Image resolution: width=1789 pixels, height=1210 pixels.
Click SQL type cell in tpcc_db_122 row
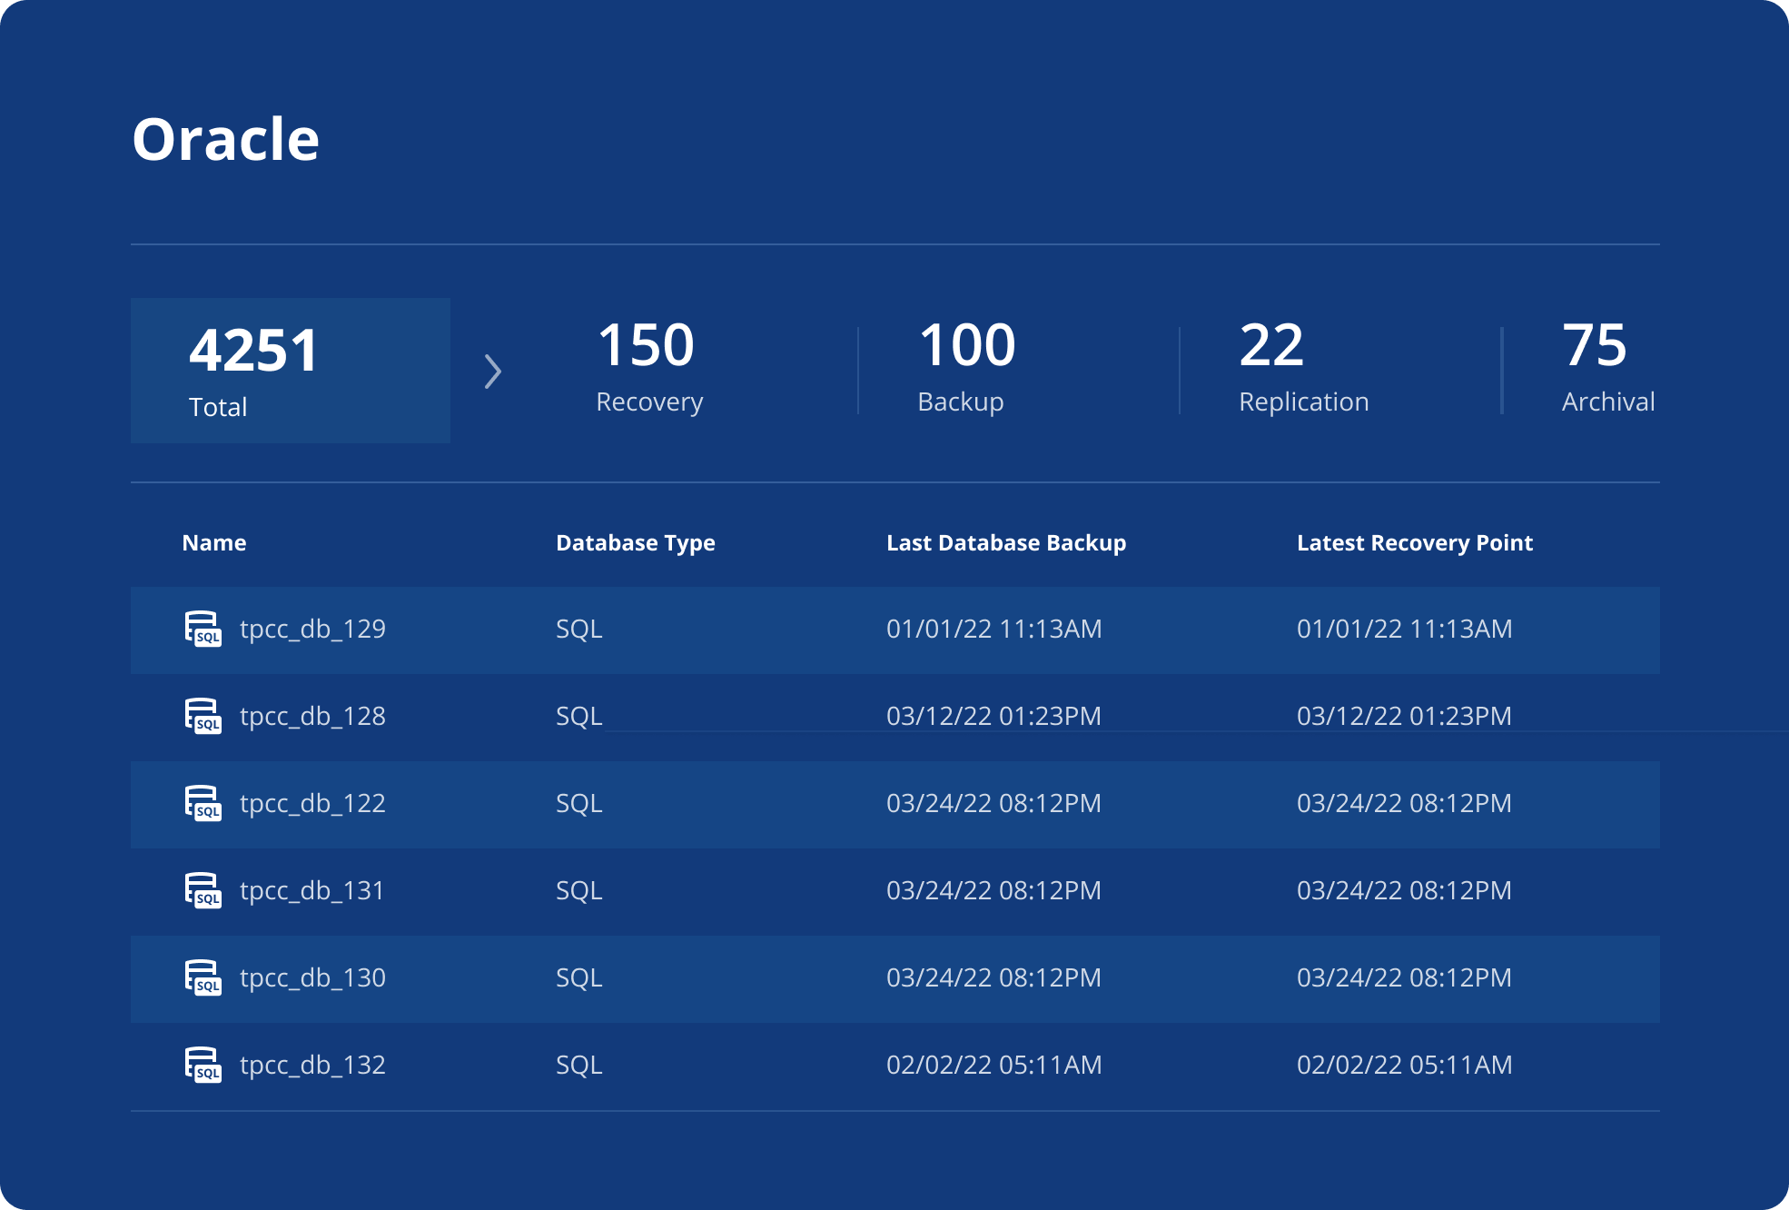(579, 803)
